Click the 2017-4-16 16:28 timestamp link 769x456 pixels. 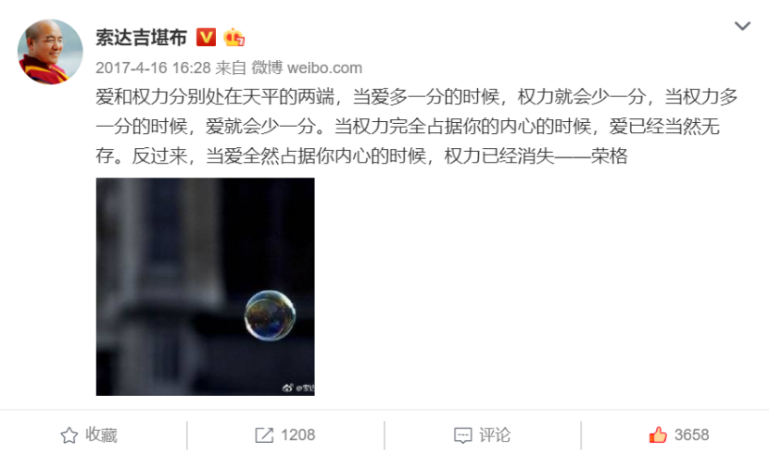[153, 68]
